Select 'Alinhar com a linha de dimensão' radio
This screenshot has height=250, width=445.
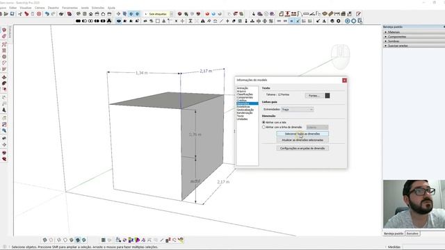click(x=264, y=127)
